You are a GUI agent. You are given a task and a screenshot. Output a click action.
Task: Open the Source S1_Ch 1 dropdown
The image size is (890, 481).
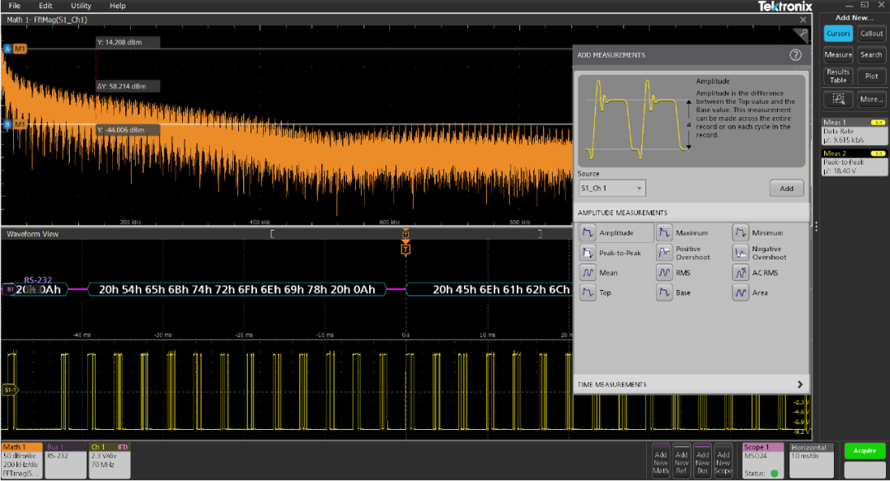coord(611,189)
